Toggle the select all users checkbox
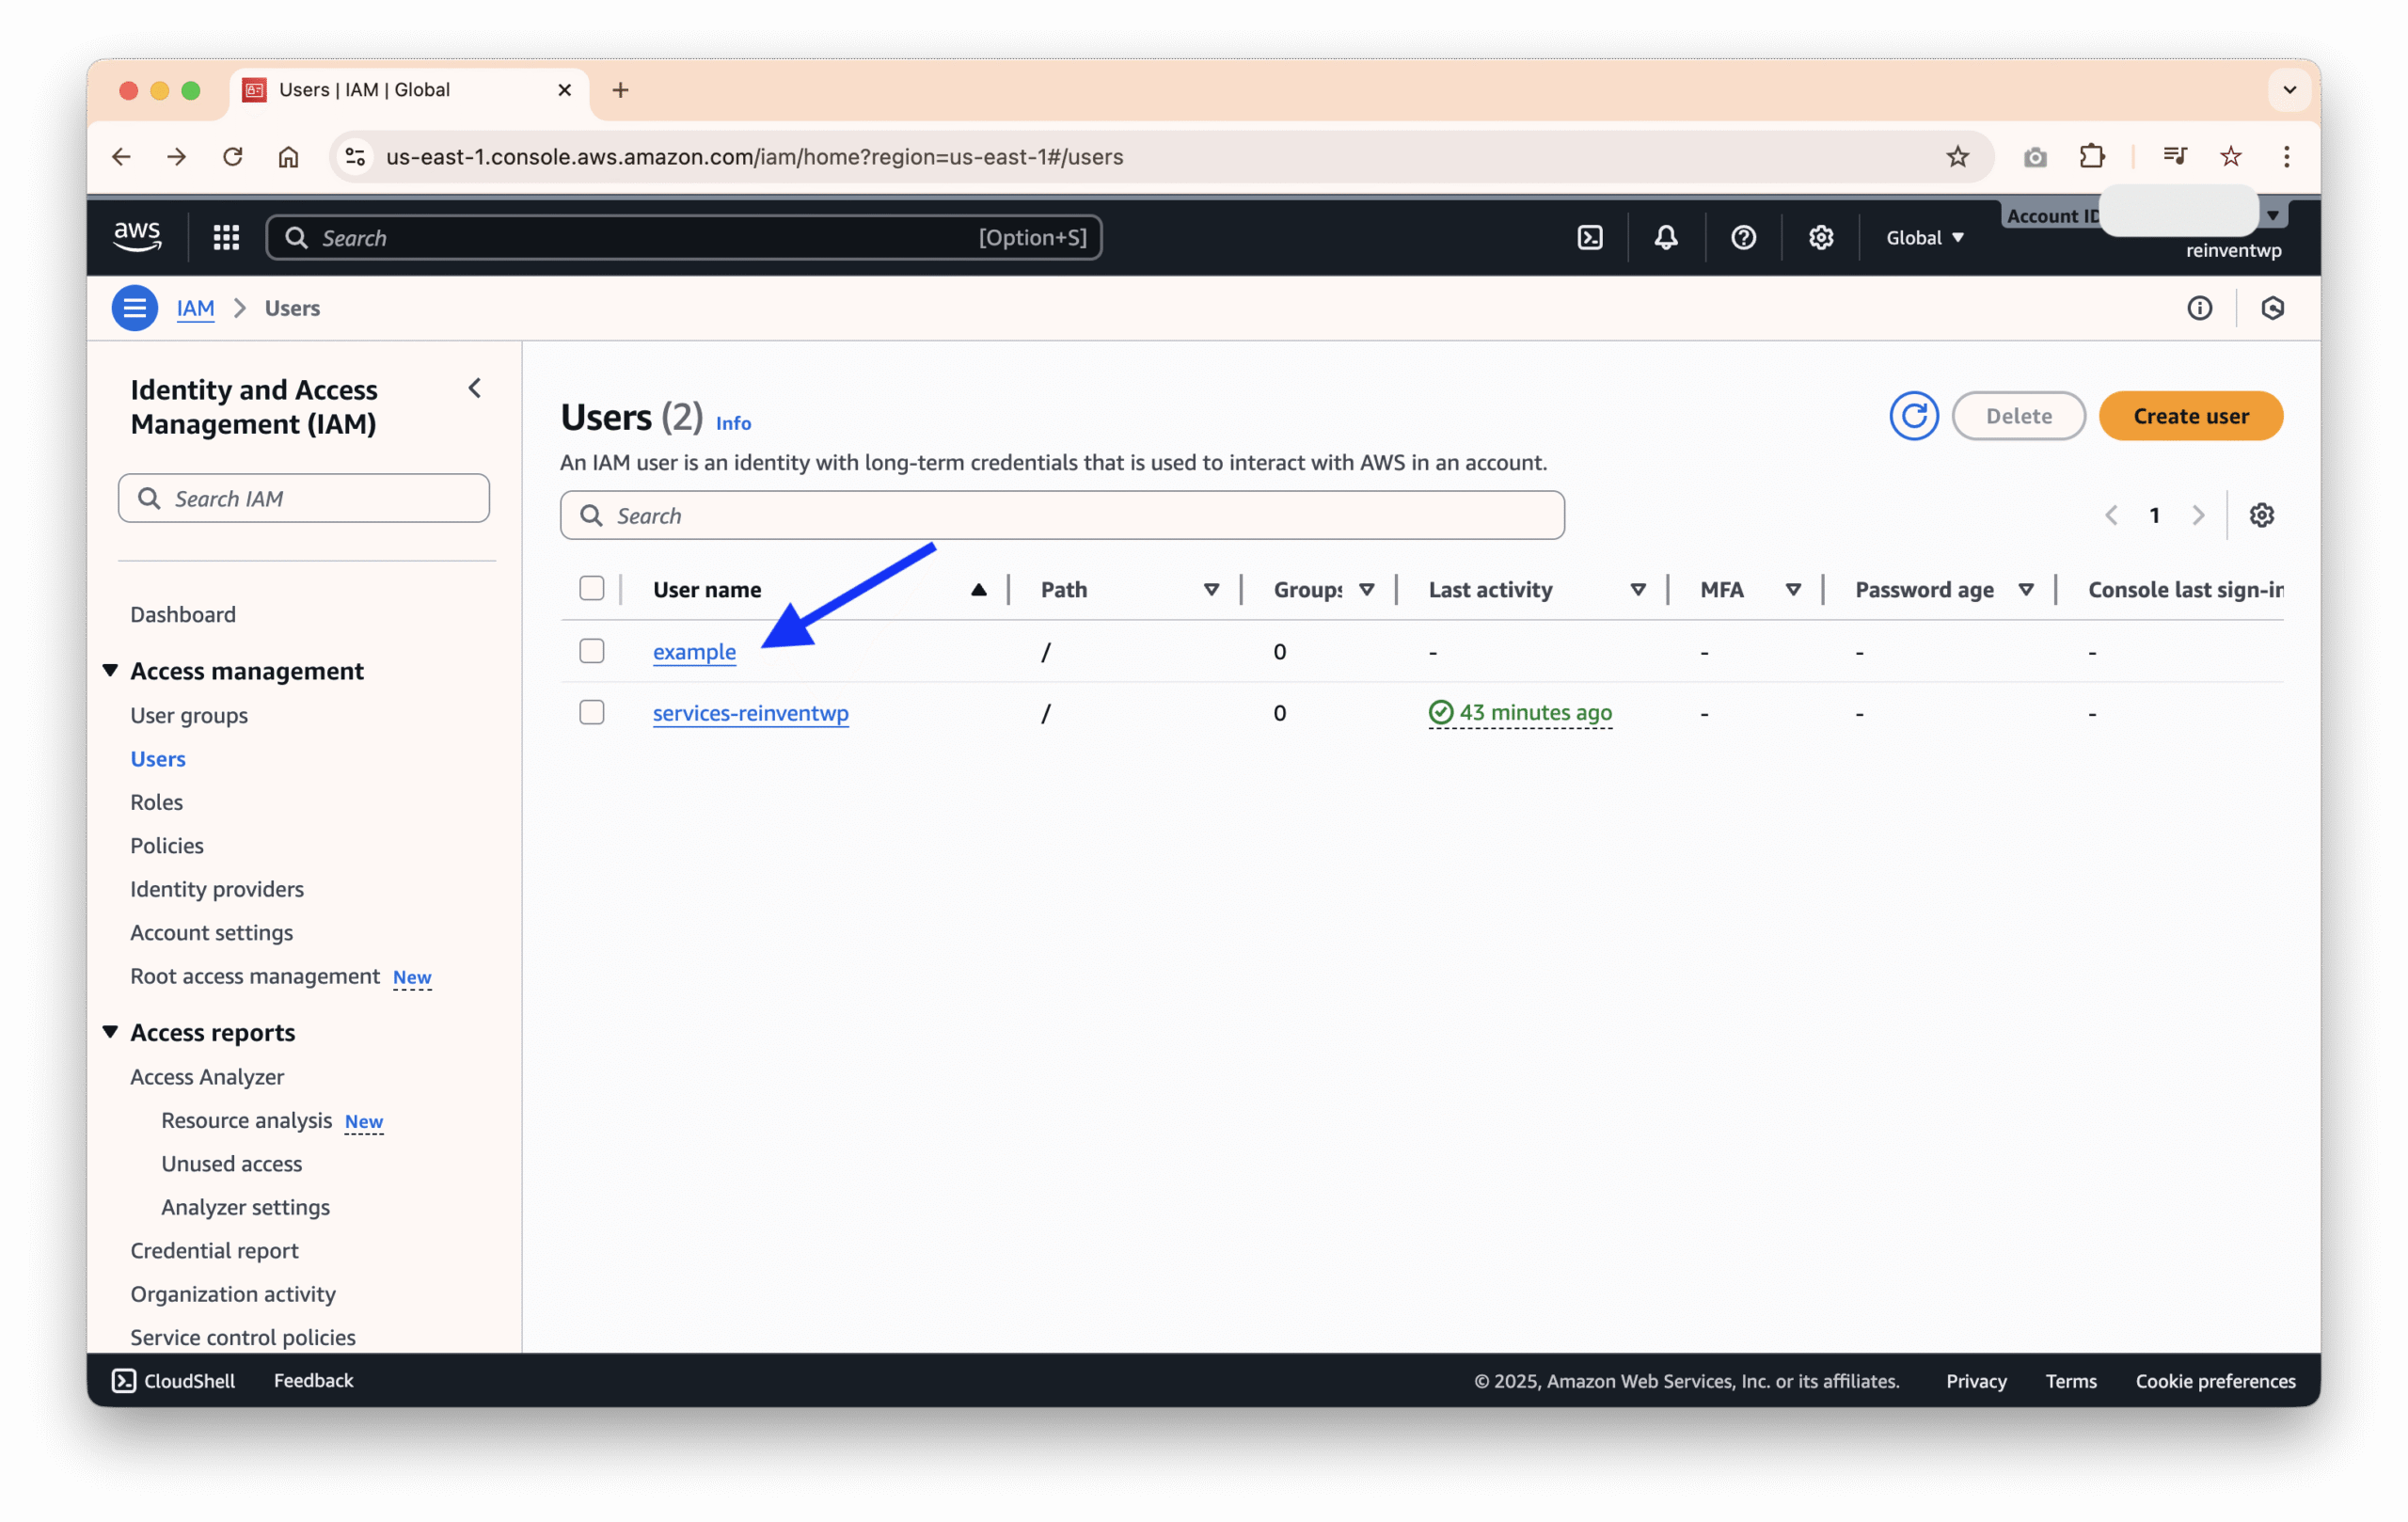This screenshot has height=1522, width=2408. point(592,589)
